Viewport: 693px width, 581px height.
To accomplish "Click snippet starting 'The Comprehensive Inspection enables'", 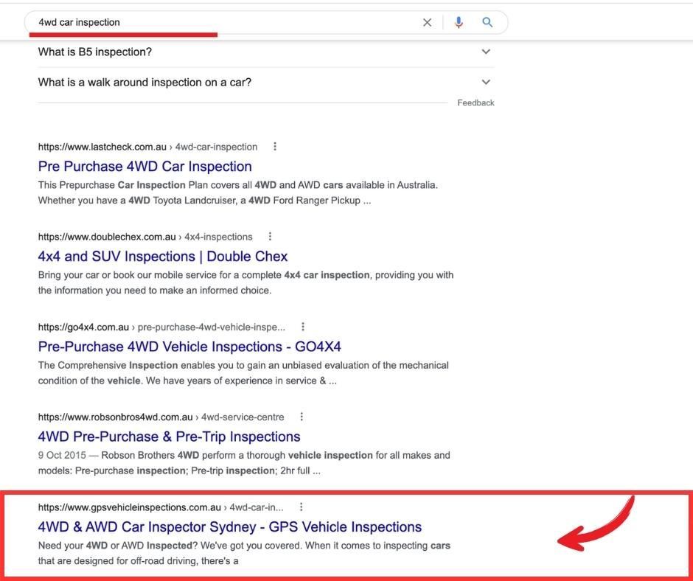I will tap(243, 373).
